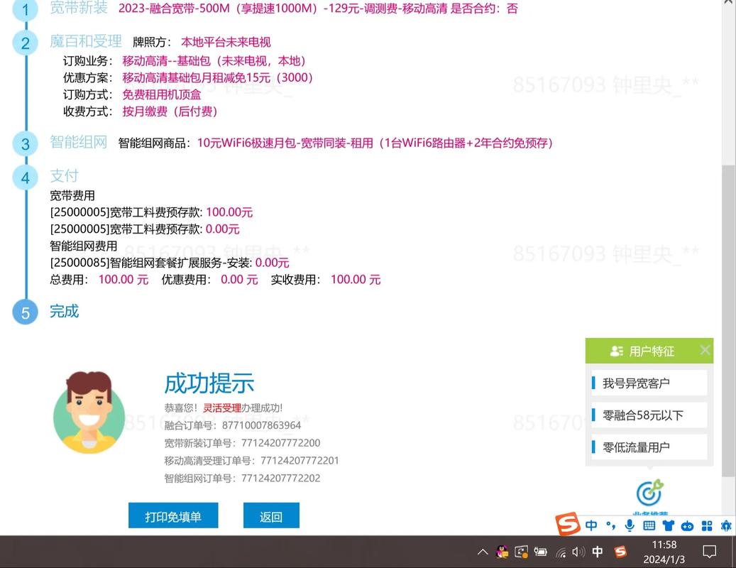Open the Sogou soft keyboard icon
Viewport: 736px width, 568px height.
pyautogui.click(x=649, y=525)
